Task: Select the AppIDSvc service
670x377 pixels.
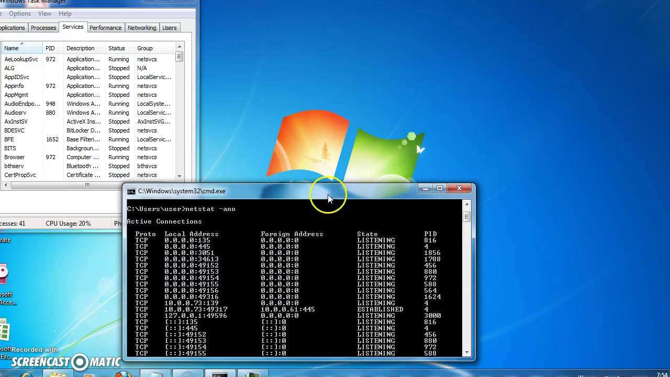Action: click(88, 77)
